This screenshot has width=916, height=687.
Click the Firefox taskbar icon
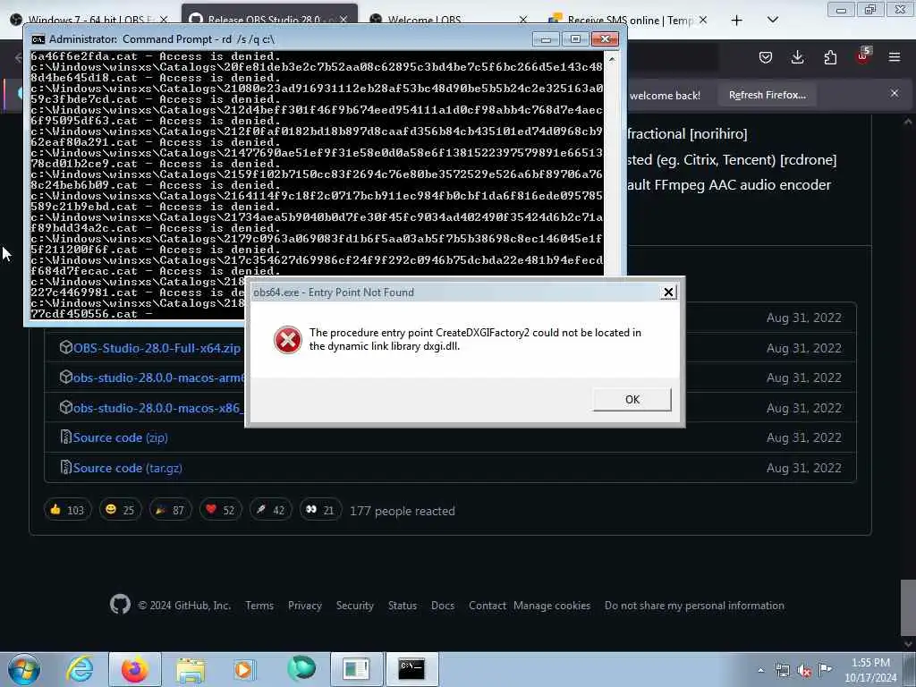click(x=135, y=669)
